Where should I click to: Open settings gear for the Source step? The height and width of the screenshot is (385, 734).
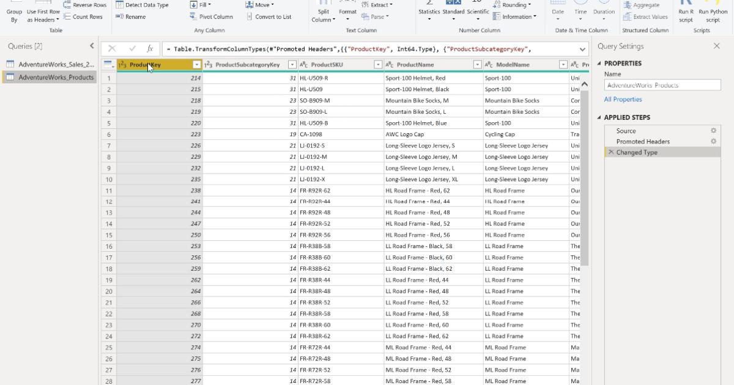point(713,130)
